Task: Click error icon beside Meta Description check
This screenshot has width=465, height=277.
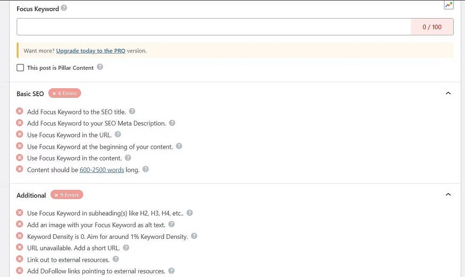Action: click(20, 123)
